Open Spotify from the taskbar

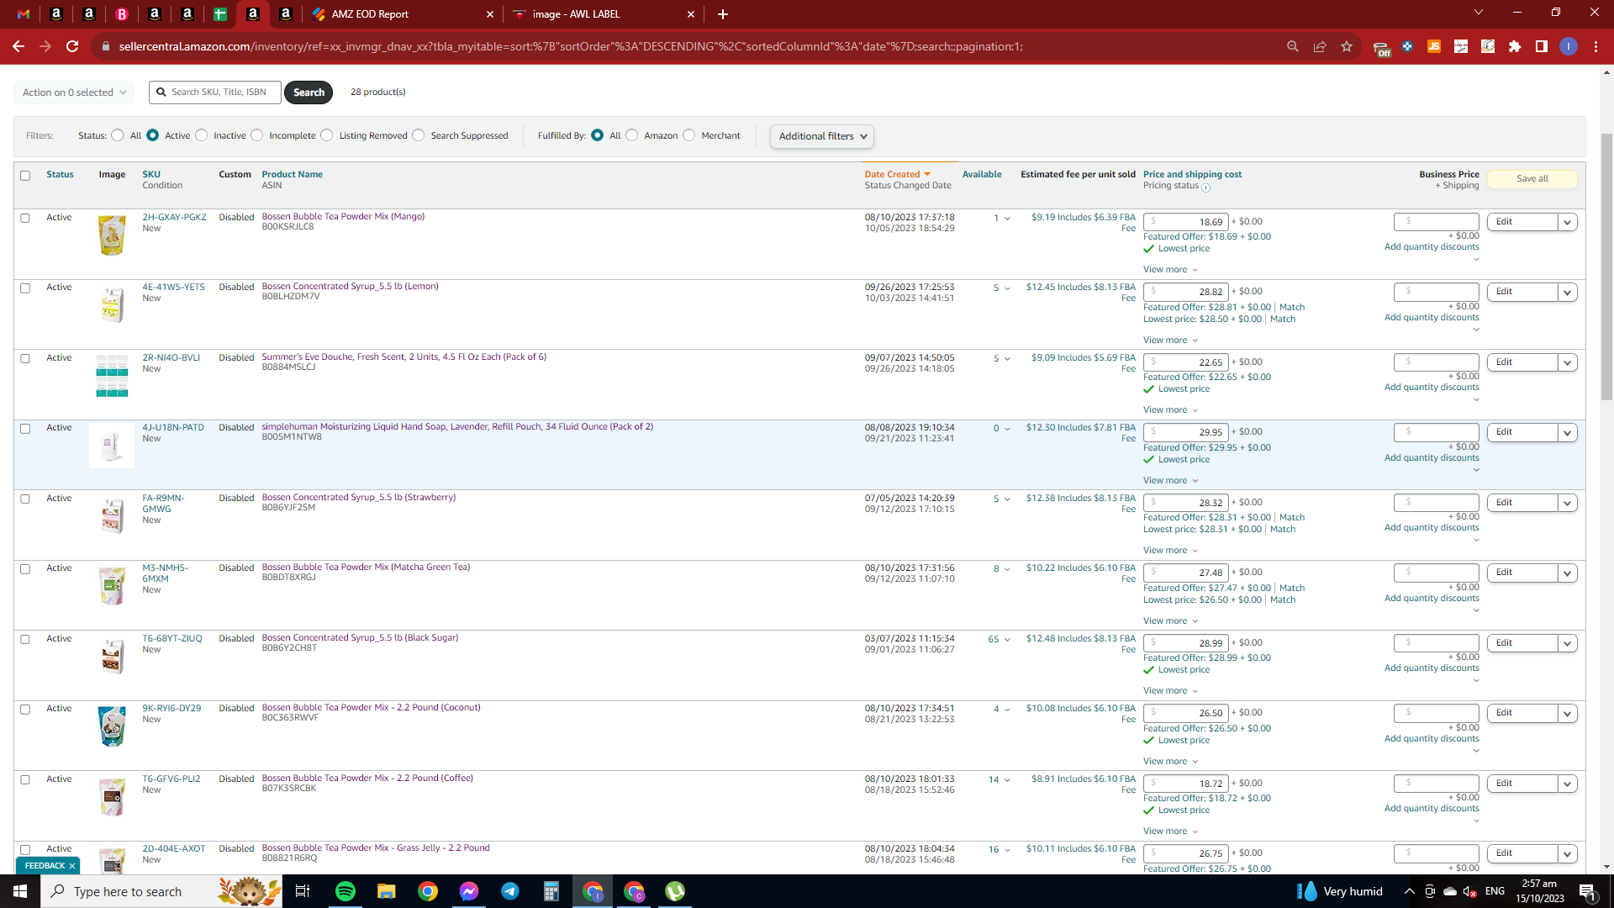tap(345, 891)
